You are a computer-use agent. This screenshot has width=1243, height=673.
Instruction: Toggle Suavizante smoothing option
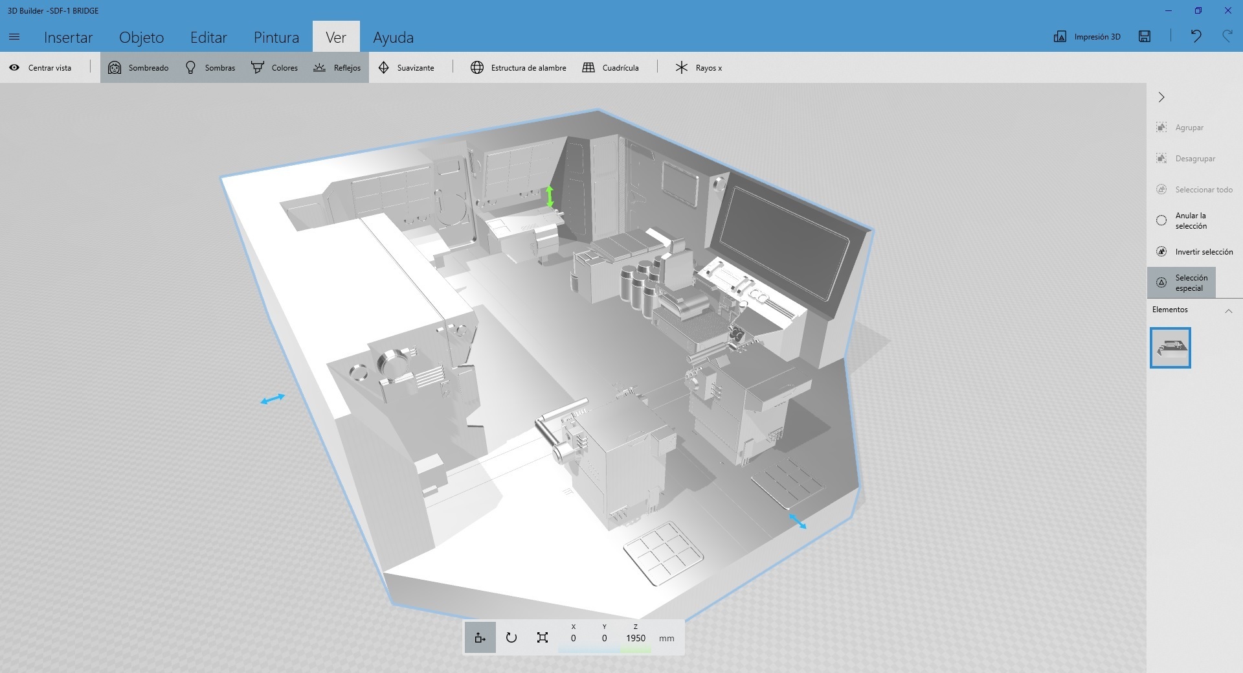407,67
